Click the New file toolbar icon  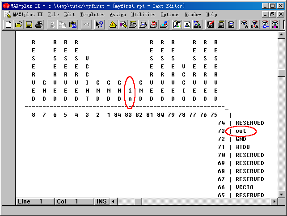point(8,25)
